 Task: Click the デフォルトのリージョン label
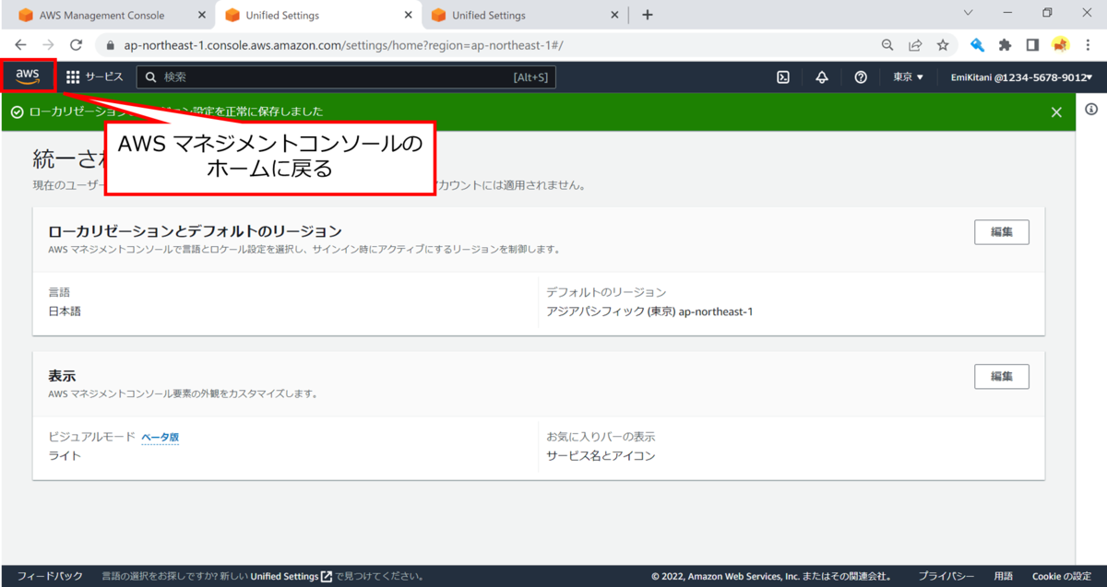coord(606,292)
